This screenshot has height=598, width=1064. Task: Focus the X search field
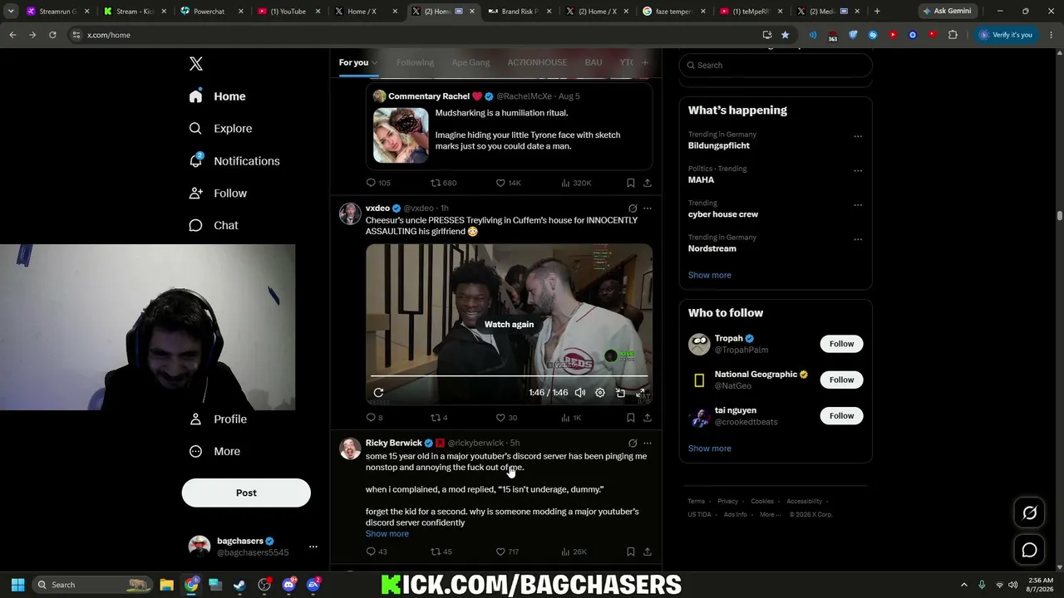776,66
